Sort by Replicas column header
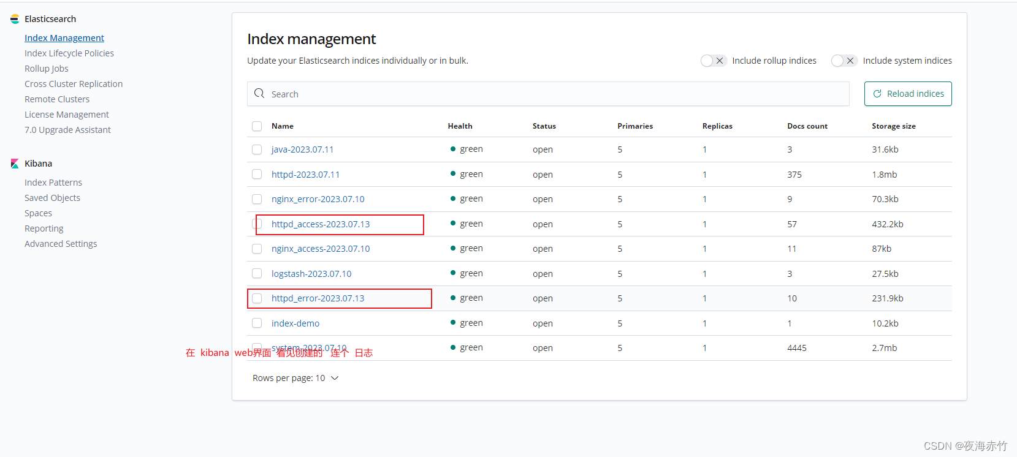 click(x=717, y=126)
